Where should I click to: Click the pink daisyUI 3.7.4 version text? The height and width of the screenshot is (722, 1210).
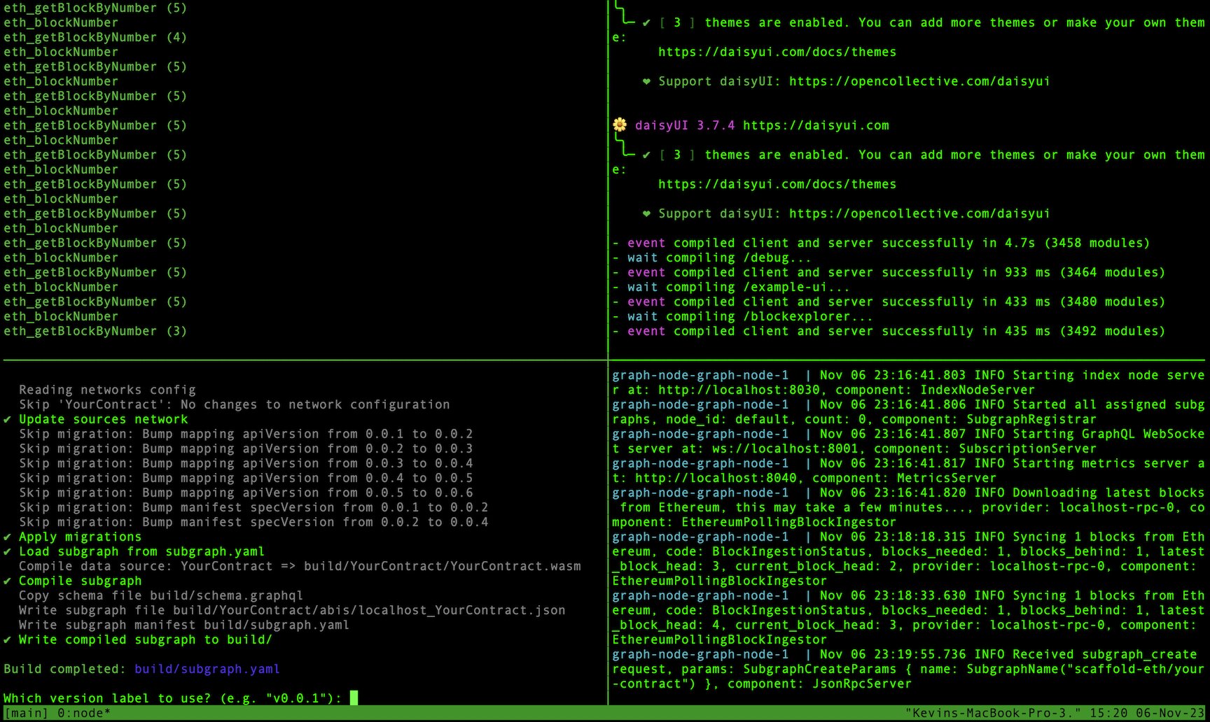pos(684,125)
